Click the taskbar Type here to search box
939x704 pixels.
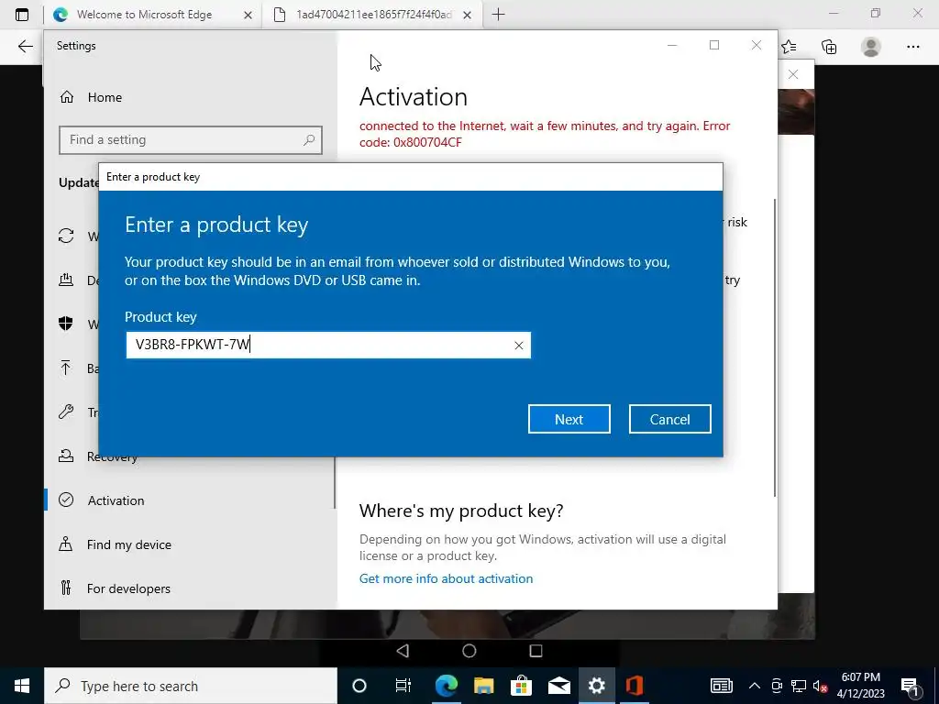(x=191, y=686)
